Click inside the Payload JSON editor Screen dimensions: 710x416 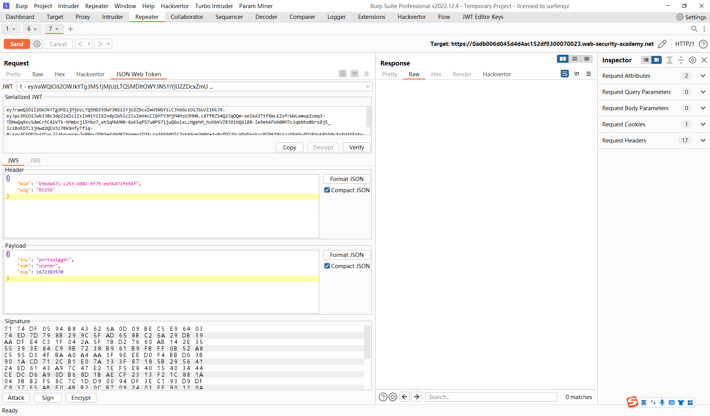click(x=161, y=282)
